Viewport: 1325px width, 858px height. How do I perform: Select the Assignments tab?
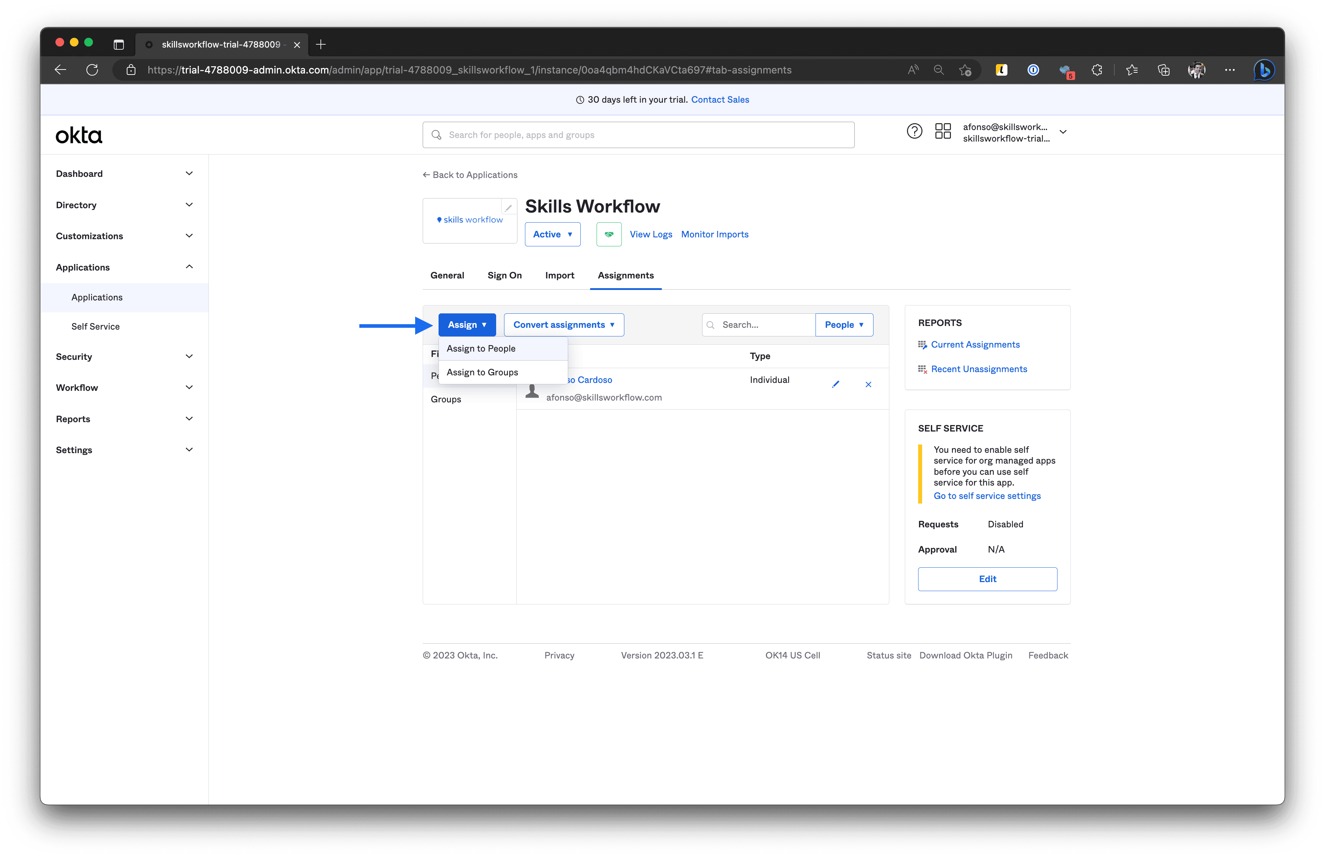[626, 276]
